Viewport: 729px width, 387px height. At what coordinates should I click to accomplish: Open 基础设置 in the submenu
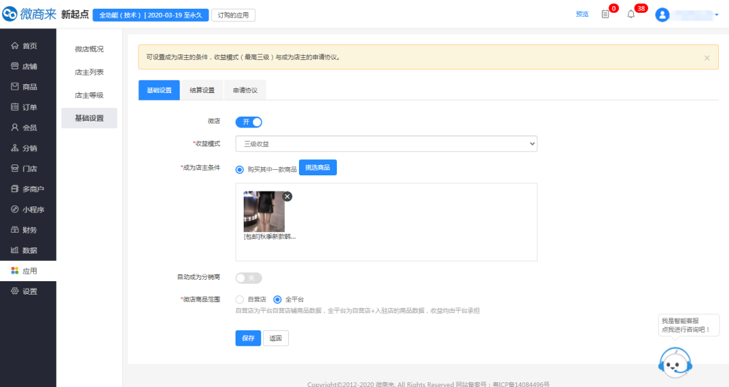coord(89,118)
